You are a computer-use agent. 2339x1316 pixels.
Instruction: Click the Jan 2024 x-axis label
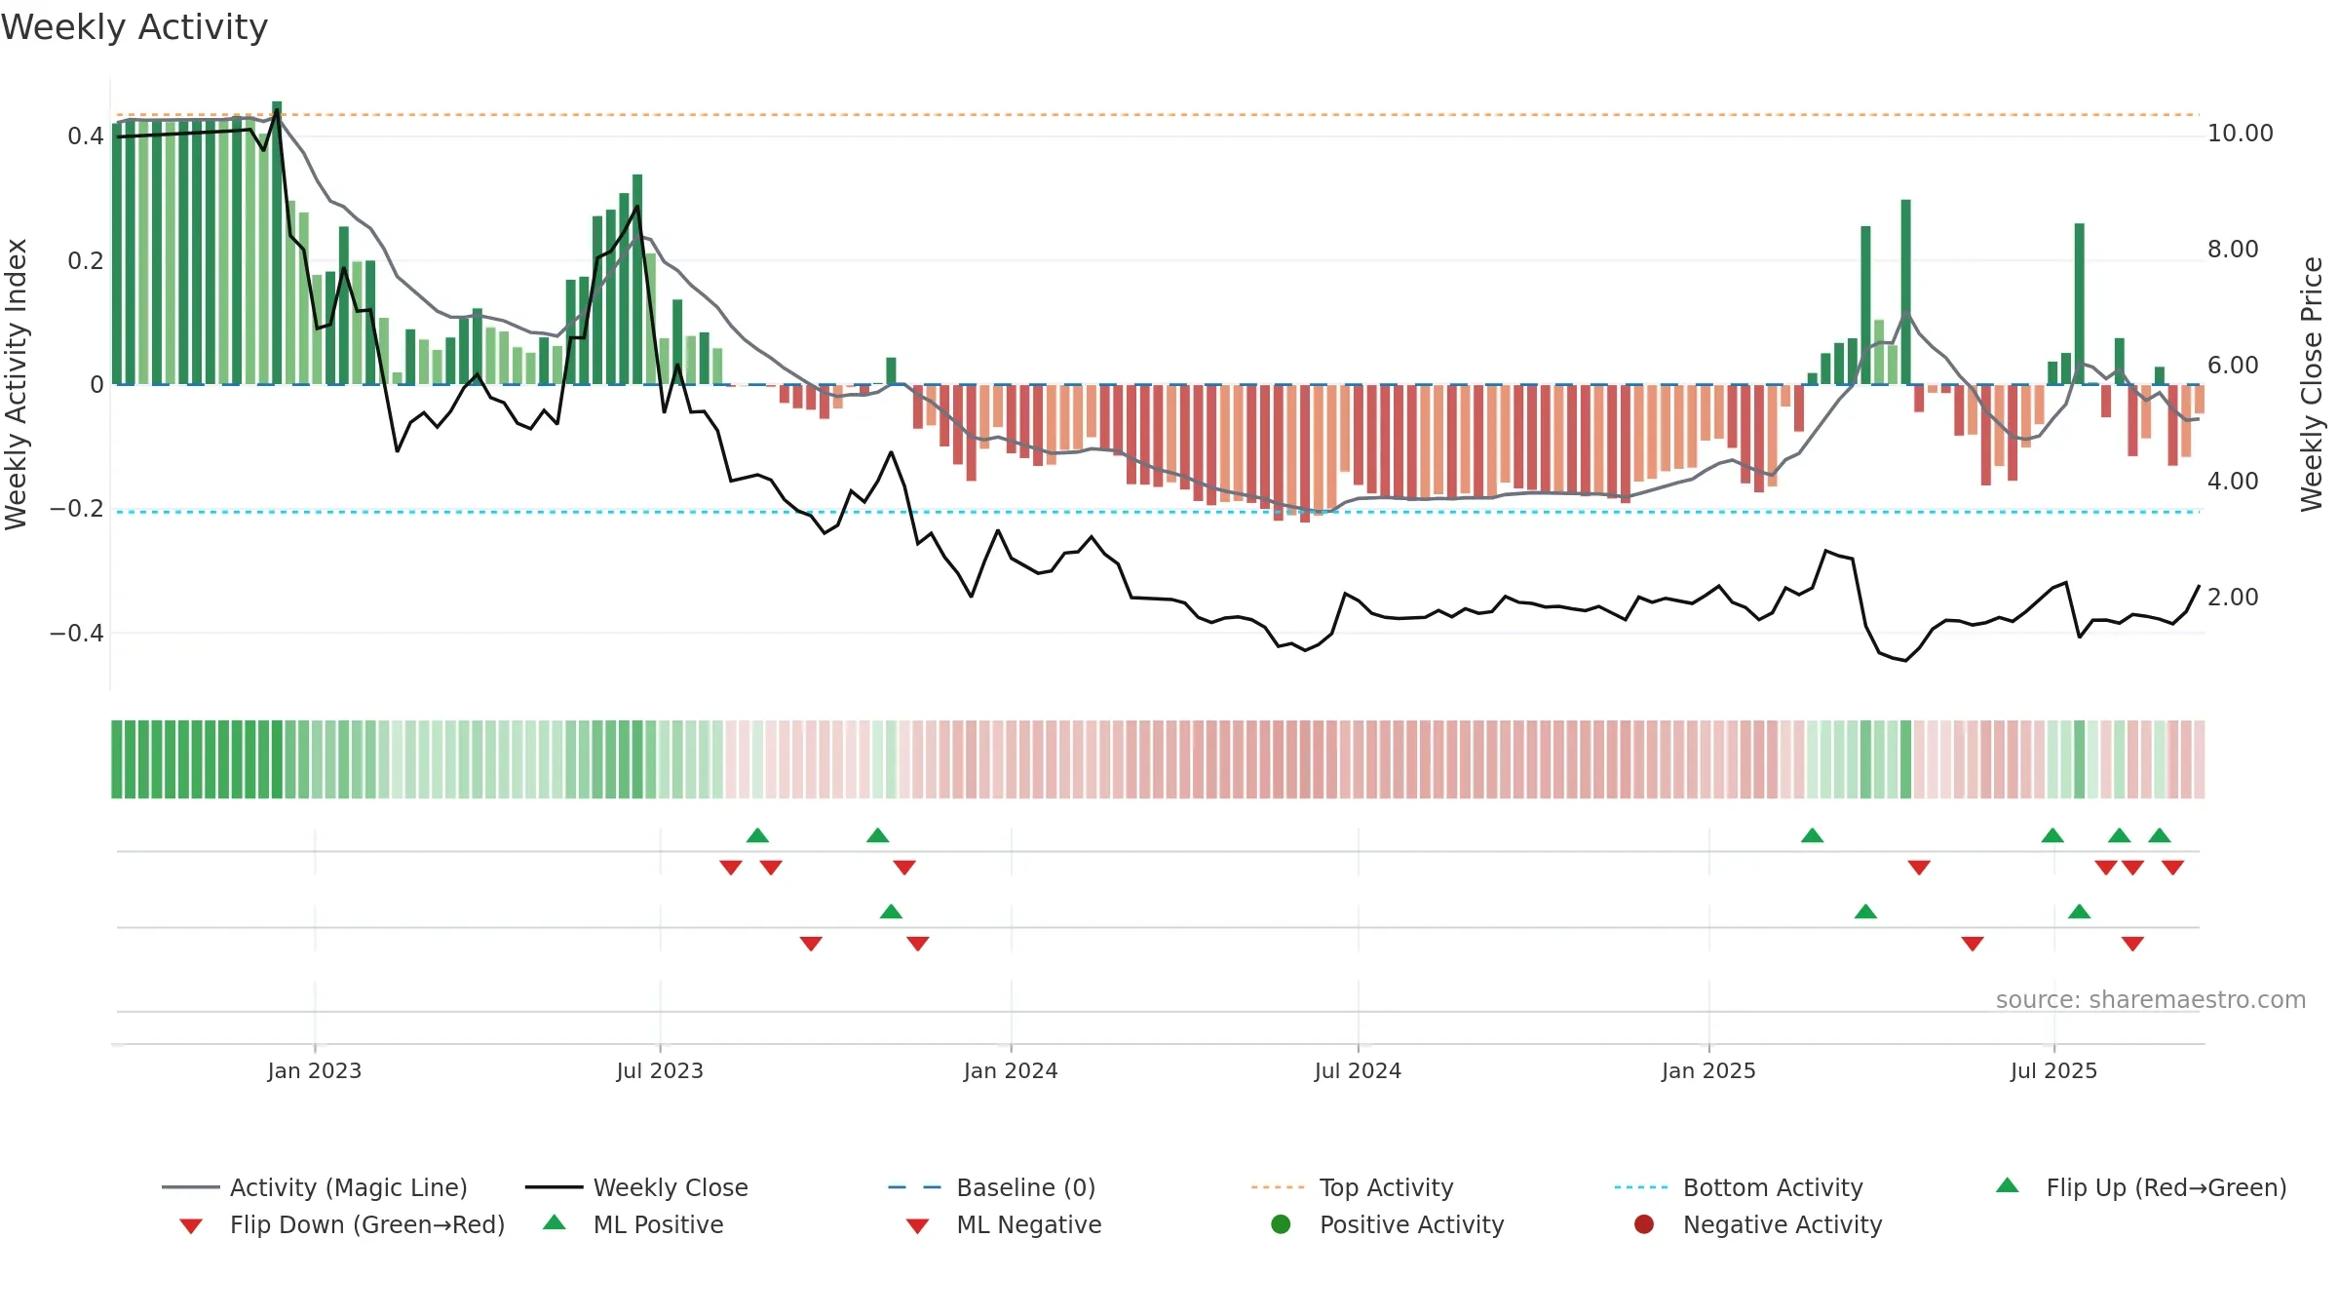[x=1011, y=1070]
